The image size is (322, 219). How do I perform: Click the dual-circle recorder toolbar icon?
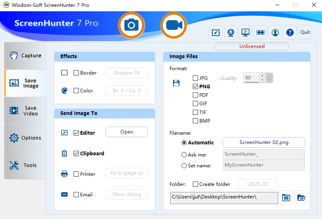point(260,32)
